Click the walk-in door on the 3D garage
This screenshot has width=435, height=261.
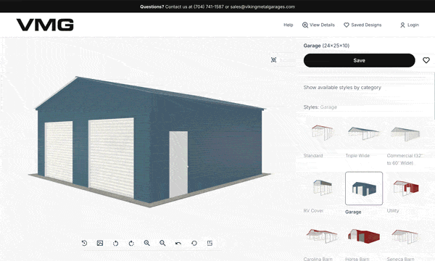pos(178,164)
